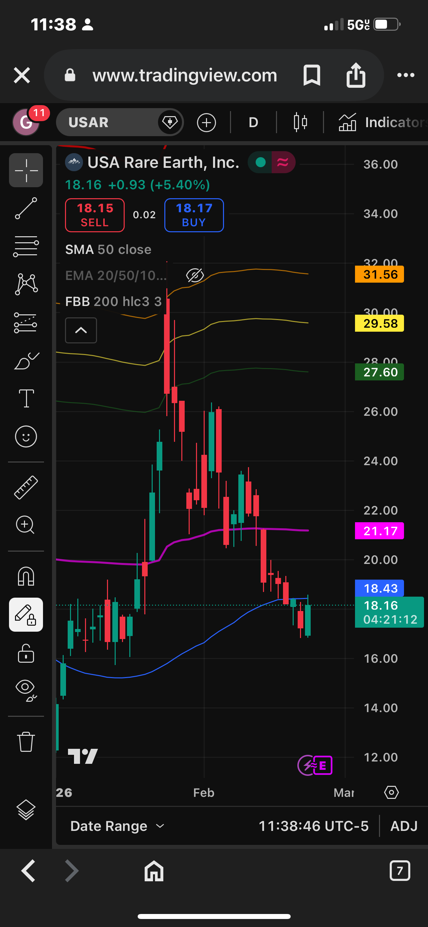428x927 pixels.
Task: Select the trend line drawing tool
Action: tap(26, 208)
